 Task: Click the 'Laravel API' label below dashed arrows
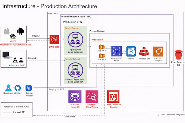[70, 117]
